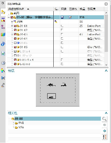Click the maximize square button of the navigator panel
Screen dimensions: 111x143
(106, 4)
